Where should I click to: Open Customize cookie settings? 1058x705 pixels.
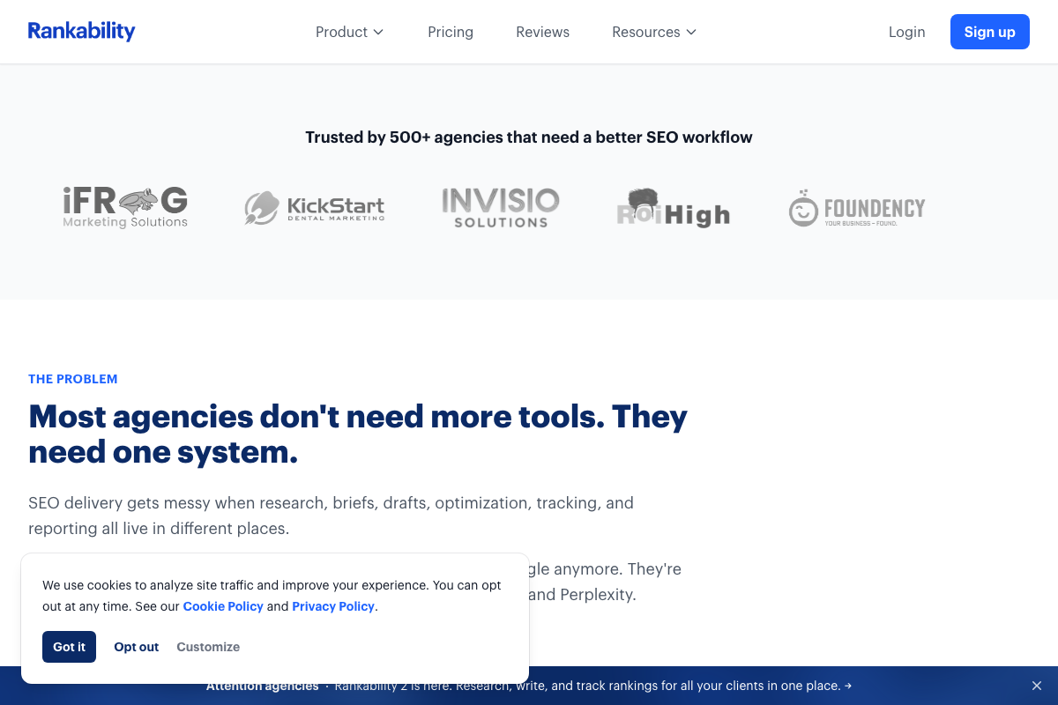tap(208, 647)
